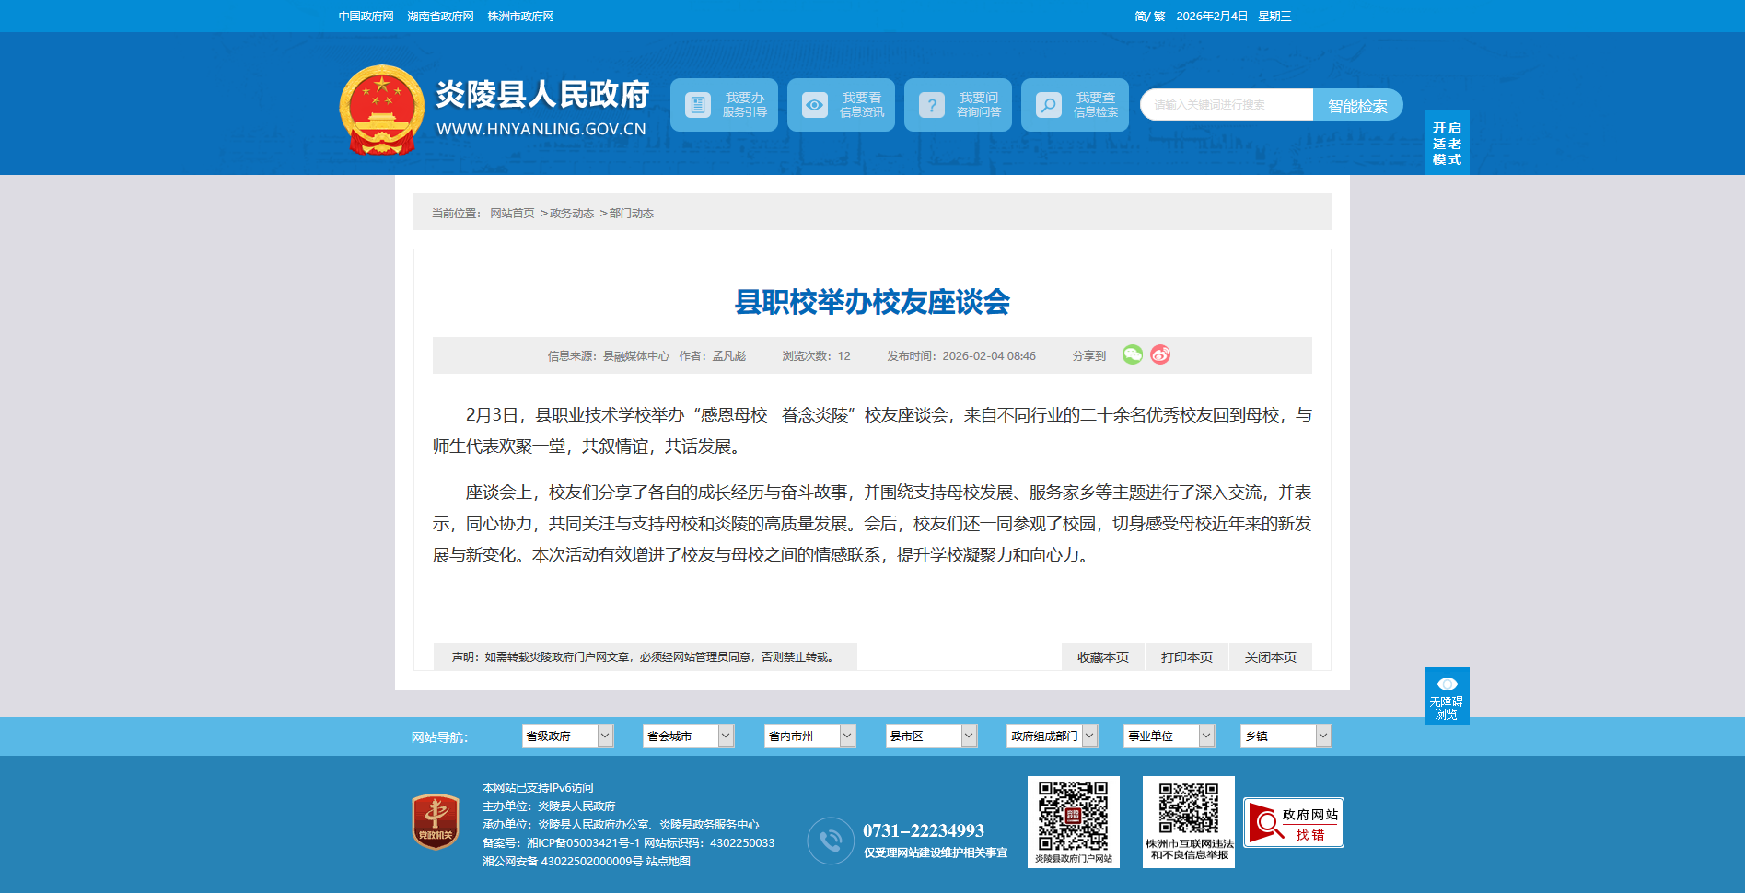This screenshot has height=893, width=1745.
Task: Open the 我要看 信息资讯 eye icon
Action: coord(814,105)
